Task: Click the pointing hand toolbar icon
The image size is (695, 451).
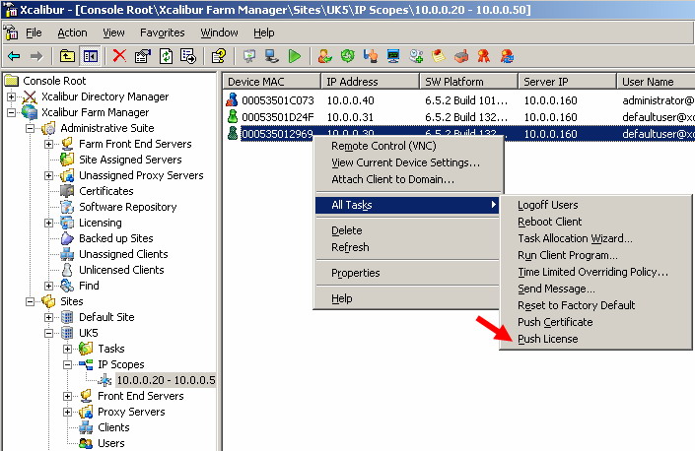Action: pyautogui.click(x=371, y=56)
